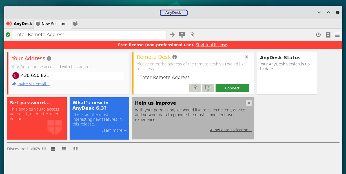Open the window title bar dropdown chevron
Image resolution: width=346 pixels, height=174 pixels.
[319, 12]
